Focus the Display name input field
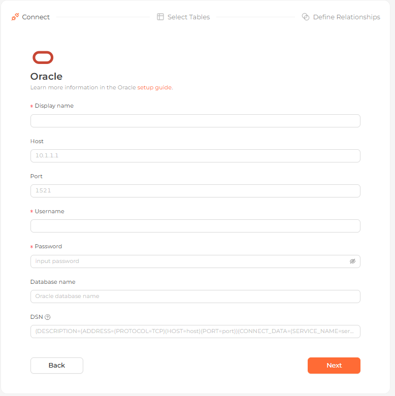Viewport: 395px width, 396px height. point(195,121)
